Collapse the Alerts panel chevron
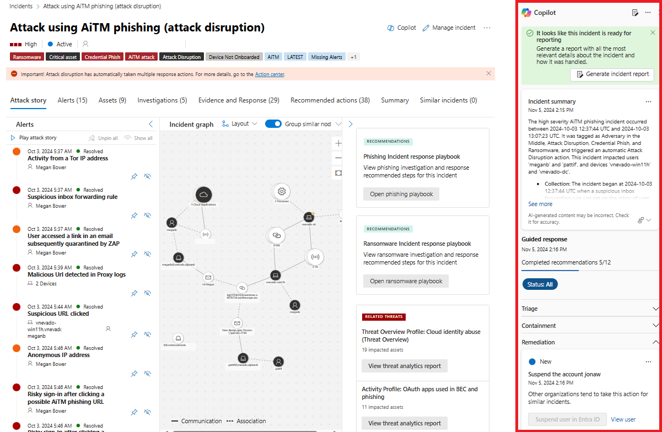The width and height of the screenshot is (662, 432). [151, 125]
